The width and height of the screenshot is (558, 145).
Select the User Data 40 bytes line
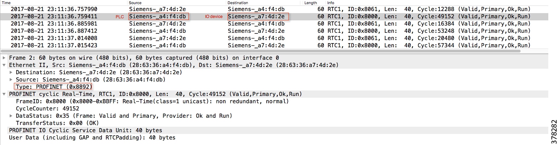coord(92,137)
